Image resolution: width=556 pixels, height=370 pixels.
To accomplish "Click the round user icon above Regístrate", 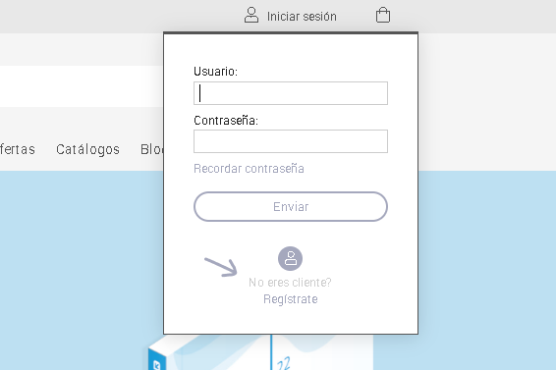I will 290,258.
